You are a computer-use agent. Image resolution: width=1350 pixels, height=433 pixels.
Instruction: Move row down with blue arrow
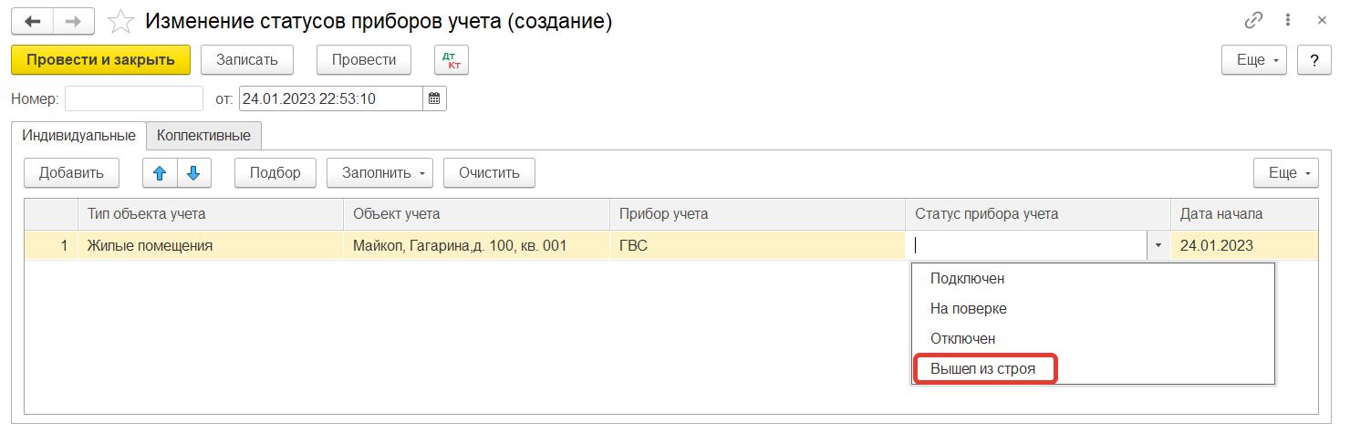193,173
